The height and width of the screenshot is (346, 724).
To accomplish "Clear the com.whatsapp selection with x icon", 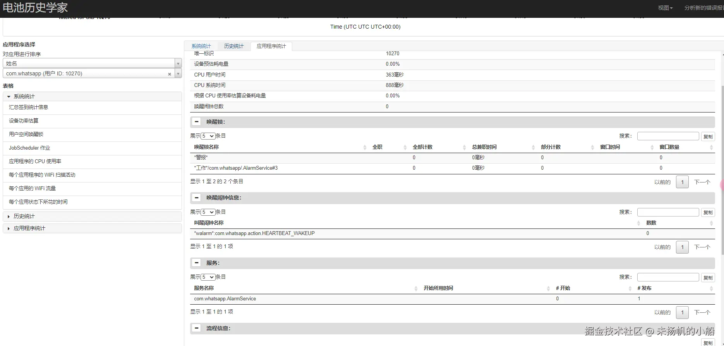I will point(169,74).
